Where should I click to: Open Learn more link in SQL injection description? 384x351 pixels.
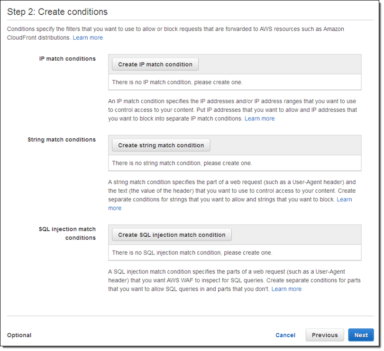pos(286,289)
